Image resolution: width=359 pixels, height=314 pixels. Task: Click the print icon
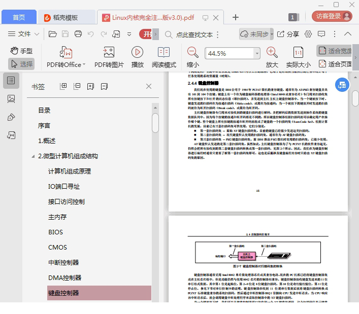pyautogui.click(x=78, y=34)
